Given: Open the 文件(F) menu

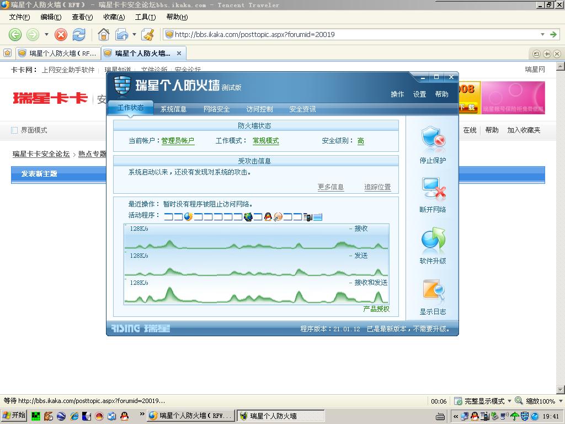Looking at the screenshot, I should [19, 17].
